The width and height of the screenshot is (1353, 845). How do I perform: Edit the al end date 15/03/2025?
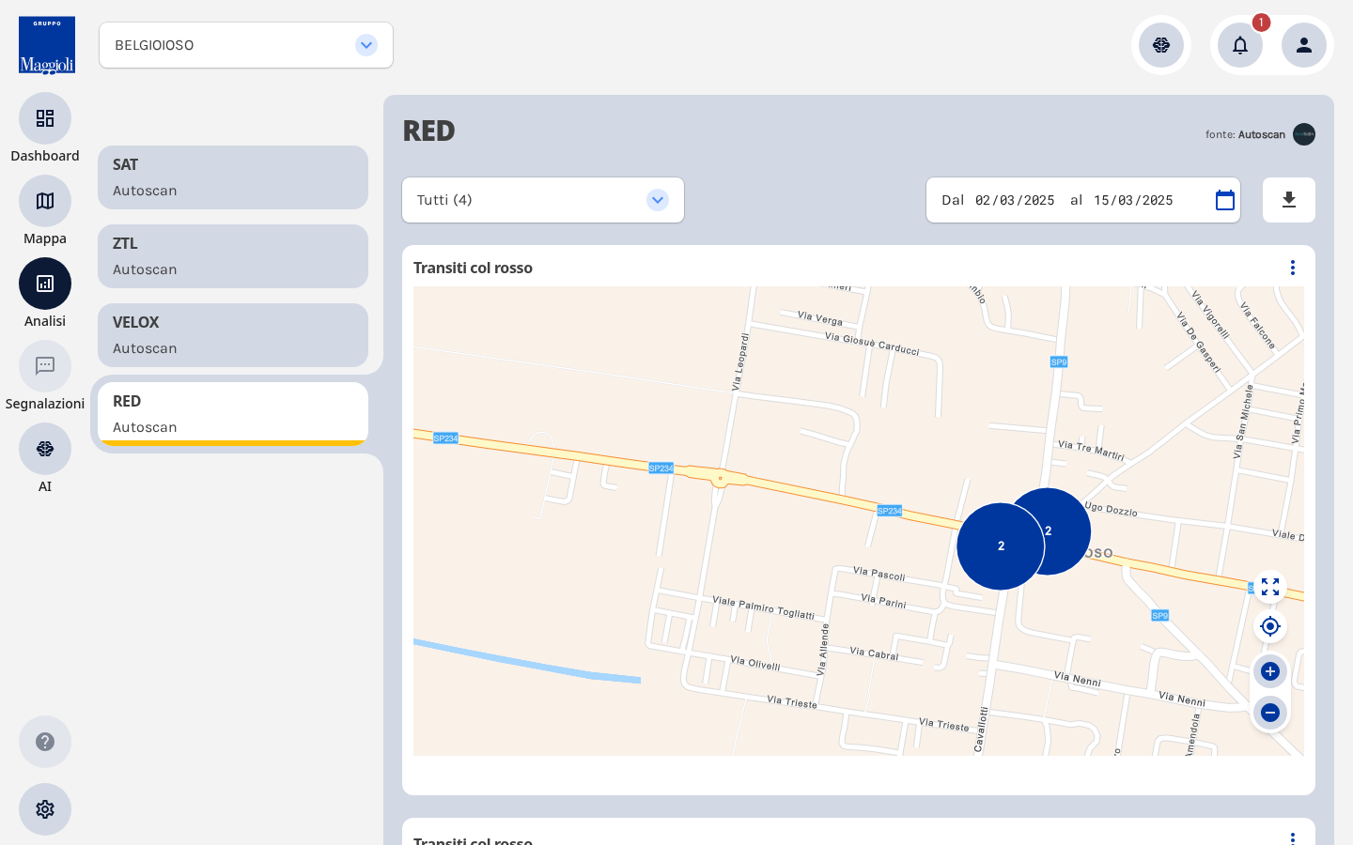coord(1133,200)
